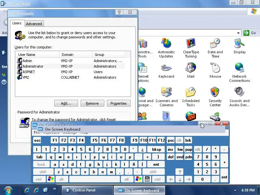Open Security Center icon
This screenshot has height=195, width=260.
(215, 97)
